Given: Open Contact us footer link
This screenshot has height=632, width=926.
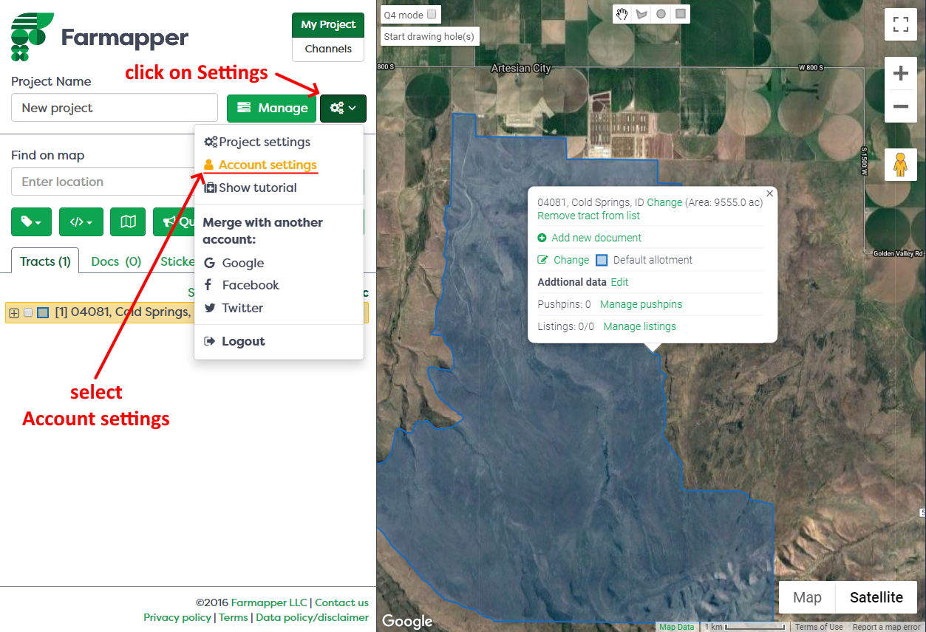Looking at the screenshot, I should tap(341, 602).
